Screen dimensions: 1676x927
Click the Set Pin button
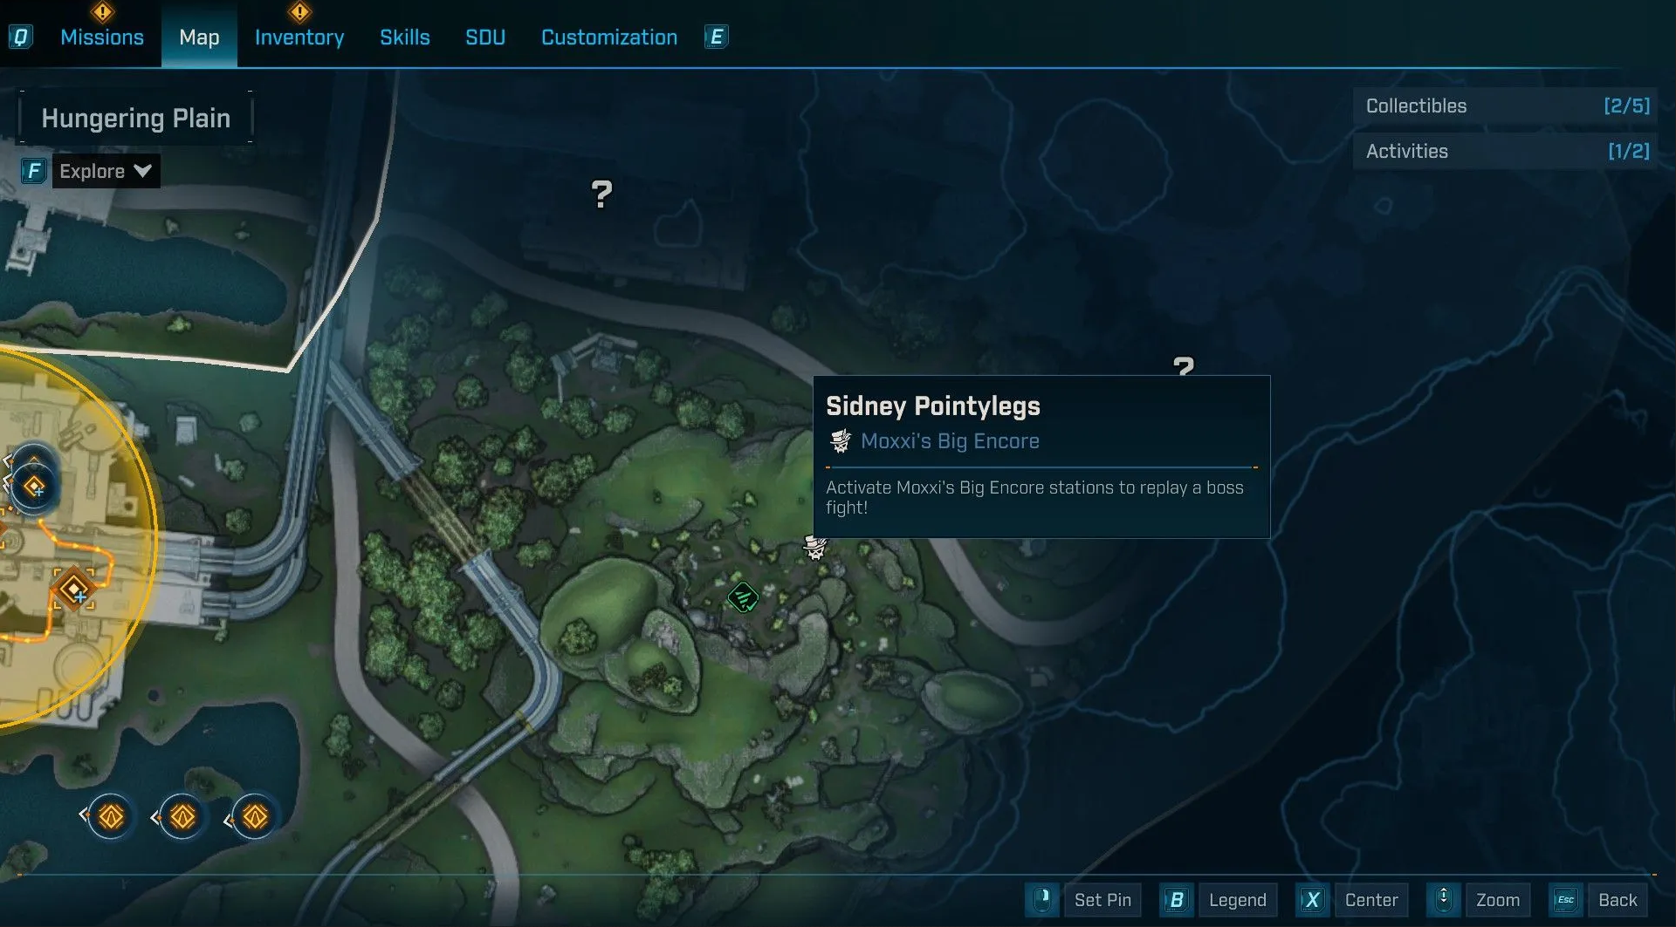point(1102,900)
